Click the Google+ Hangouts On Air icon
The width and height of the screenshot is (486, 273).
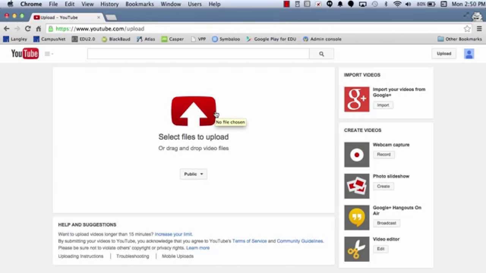pos(357,218)
